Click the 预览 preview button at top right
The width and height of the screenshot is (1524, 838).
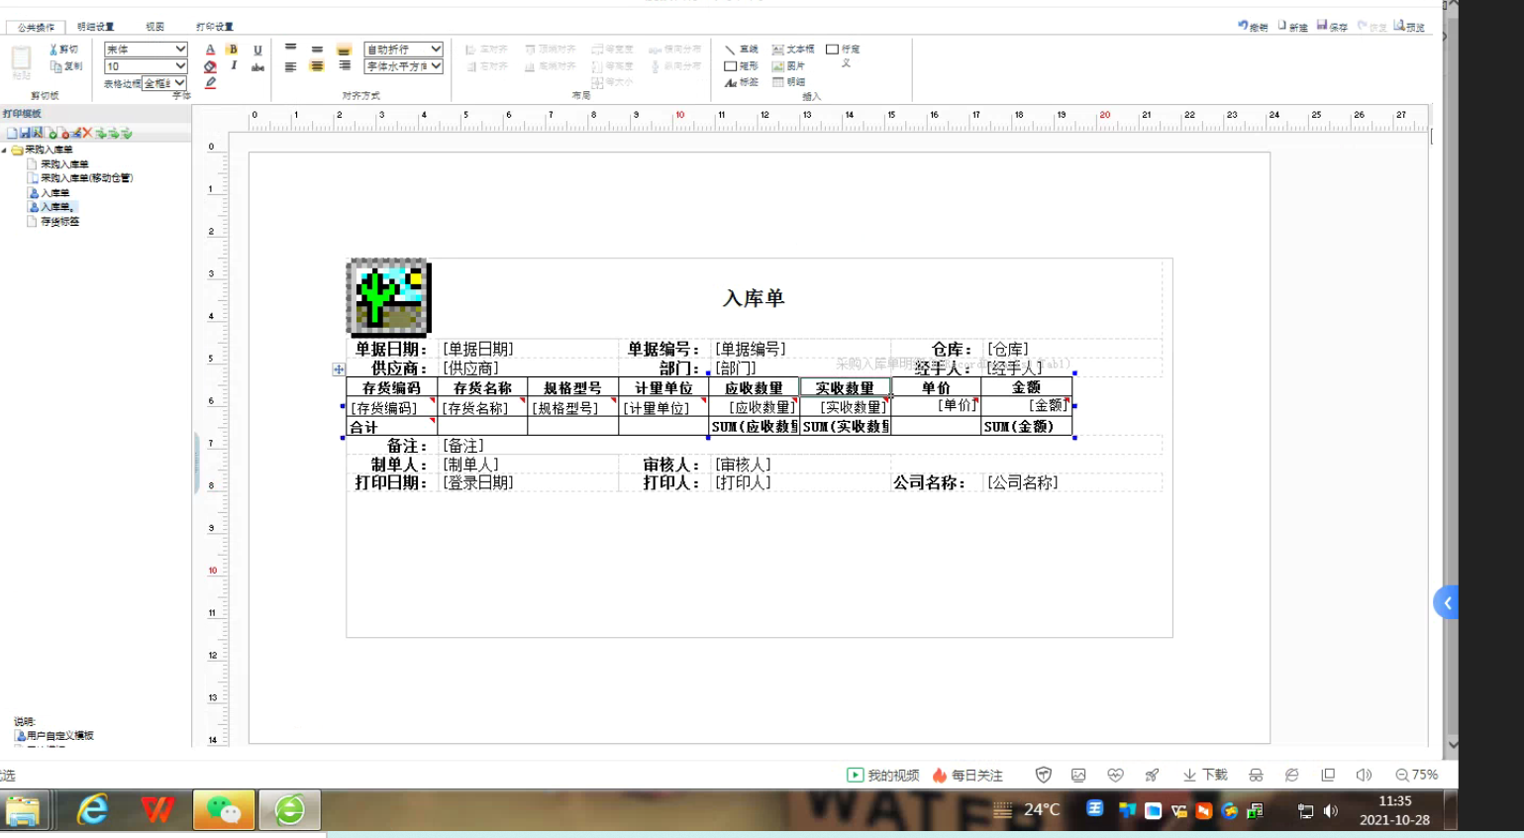coord(1409,27)
